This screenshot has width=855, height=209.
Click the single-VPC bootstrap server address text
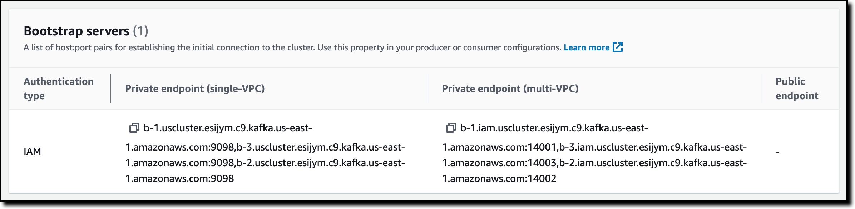click(x=265, y=155)
